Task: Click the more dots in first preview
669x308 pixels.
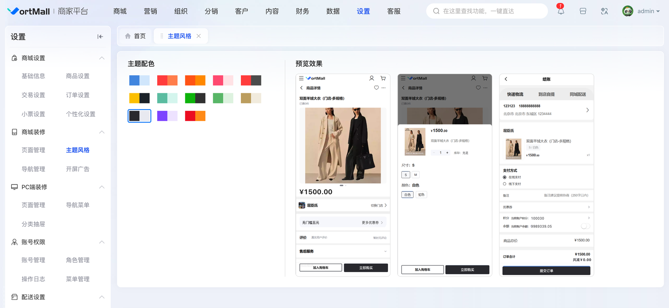Action: (x=383, y=88)
